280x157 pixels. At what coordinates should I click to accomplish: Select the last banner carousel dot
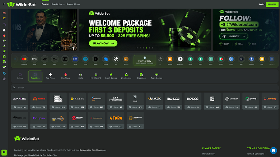tap(153, 48)
